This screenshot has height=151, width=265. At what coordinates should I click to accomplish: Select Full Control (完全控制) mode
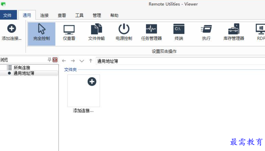tap(41, 34)
